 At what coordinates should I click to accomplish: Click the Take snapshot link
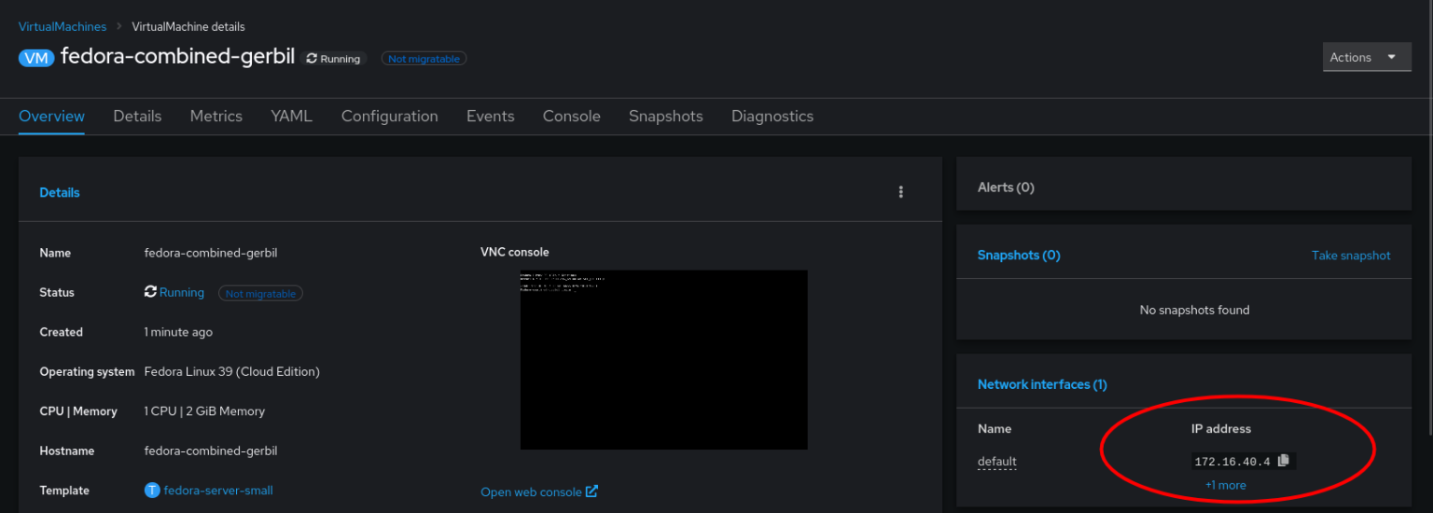(x=1350, y=256)
